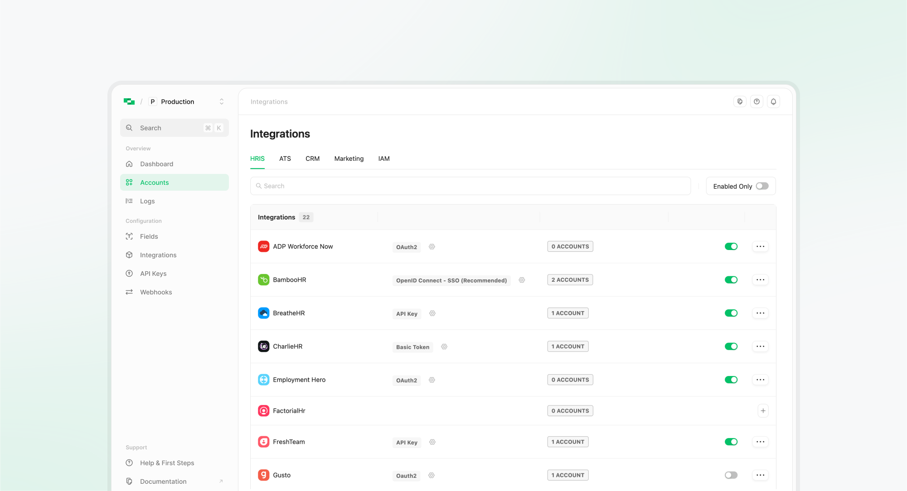This screenshot has width=907, height=491.
Task: Select the BambooHR logo icon
Action: 263,279
